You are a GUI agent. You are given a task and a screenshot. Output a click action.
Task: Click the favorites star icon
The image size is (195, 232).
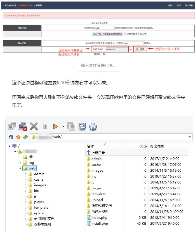18,137
